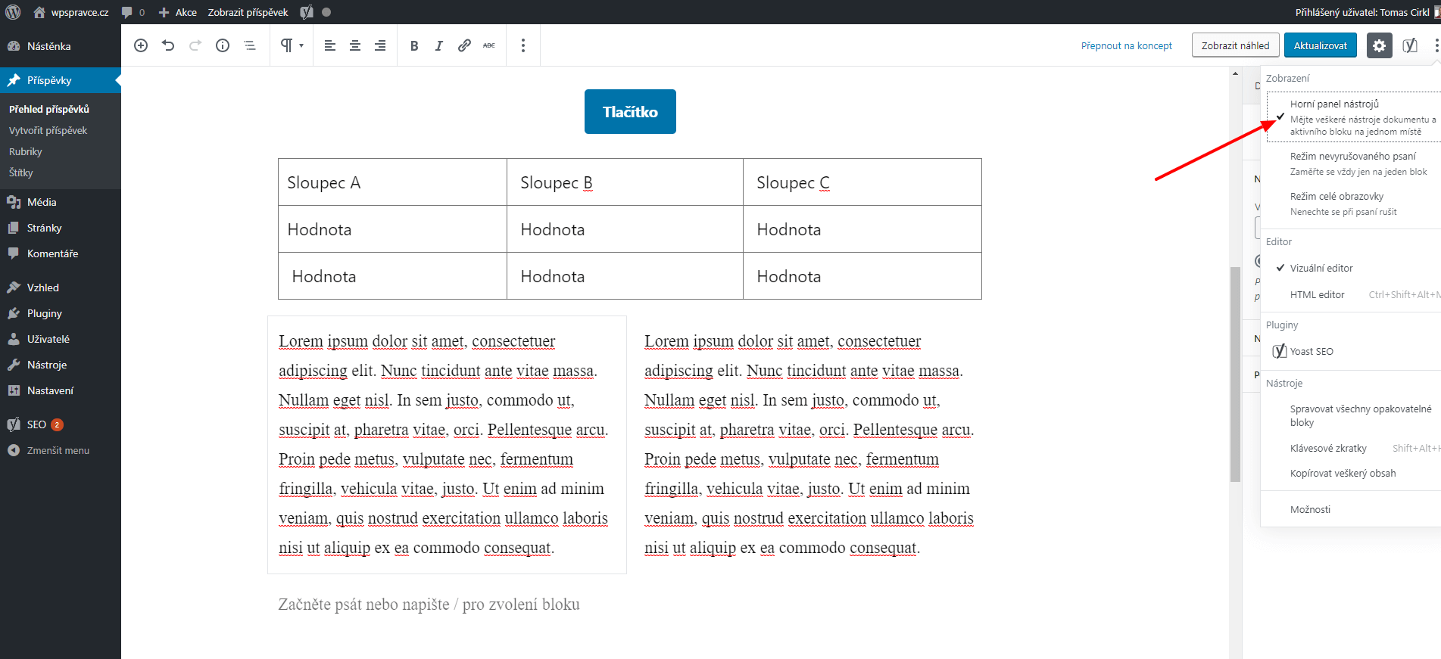Open more block options three-dot menu
Image resolution: width=1441 pixels, height=659 pixels.
[x=523, y=45]
